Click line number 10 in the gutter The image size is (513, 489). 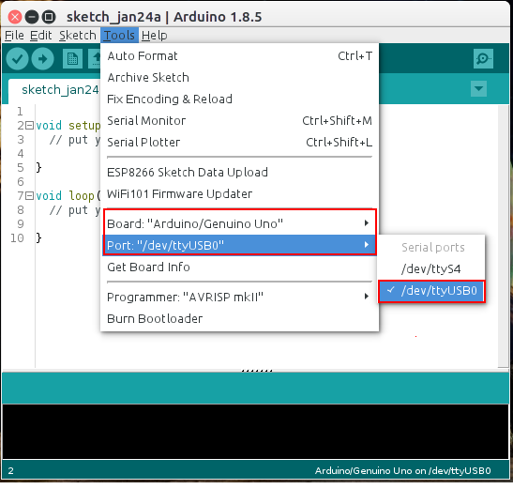tap(17, 238)
